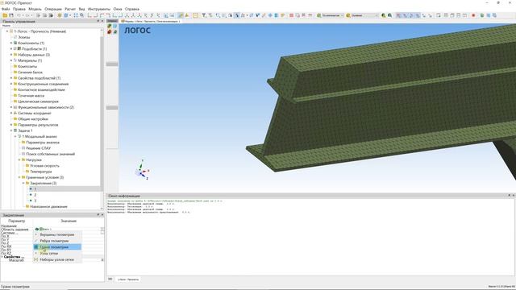The width and height of the screenshot is (516, 290).
Task: Close the Закрепление properties panel
Action: [x=102, y=215]
